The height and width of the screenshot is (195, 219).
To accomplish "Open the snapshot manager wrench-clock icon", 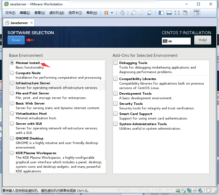I will [150, 13].
